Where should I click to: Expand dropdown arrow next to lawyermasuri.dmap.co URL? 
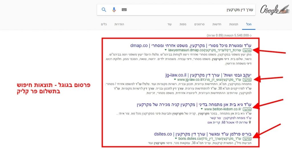tap(166, 50)
